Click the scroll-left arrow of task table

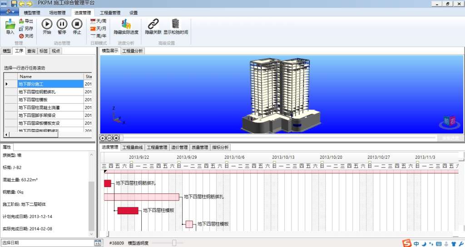coord(6,135)
